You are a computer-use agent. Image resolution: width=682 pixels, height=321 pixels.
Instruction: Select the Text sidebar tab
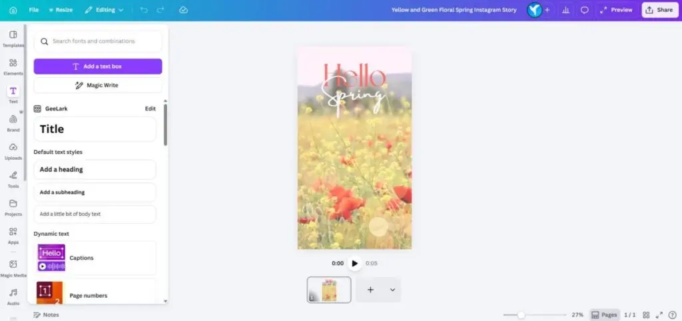[x=13, y=95]
